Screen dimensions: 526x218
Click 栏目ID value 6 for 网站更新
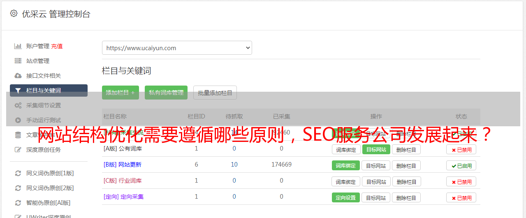tap(196, 165)
